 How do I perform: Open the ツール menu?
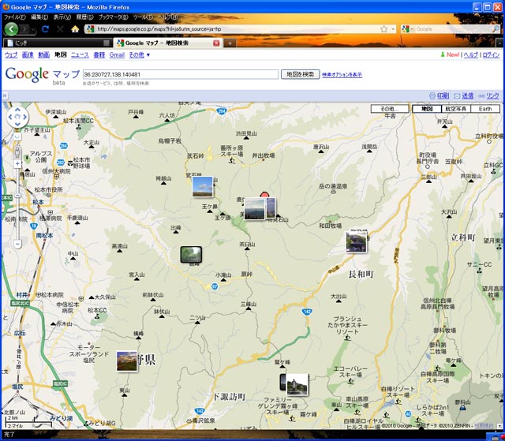click(x=143, y=17)
